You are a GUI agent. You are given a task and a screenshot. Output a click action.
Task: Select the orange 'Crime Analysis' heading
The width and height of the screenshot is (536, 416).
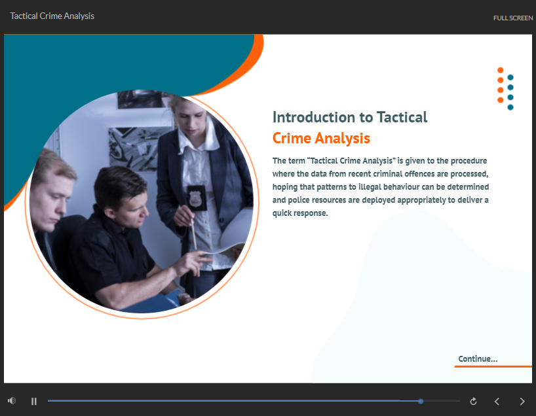coord(321,138)
